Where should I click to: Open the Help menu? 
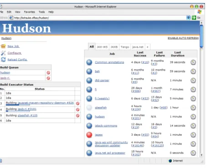(x=51, y=12)
